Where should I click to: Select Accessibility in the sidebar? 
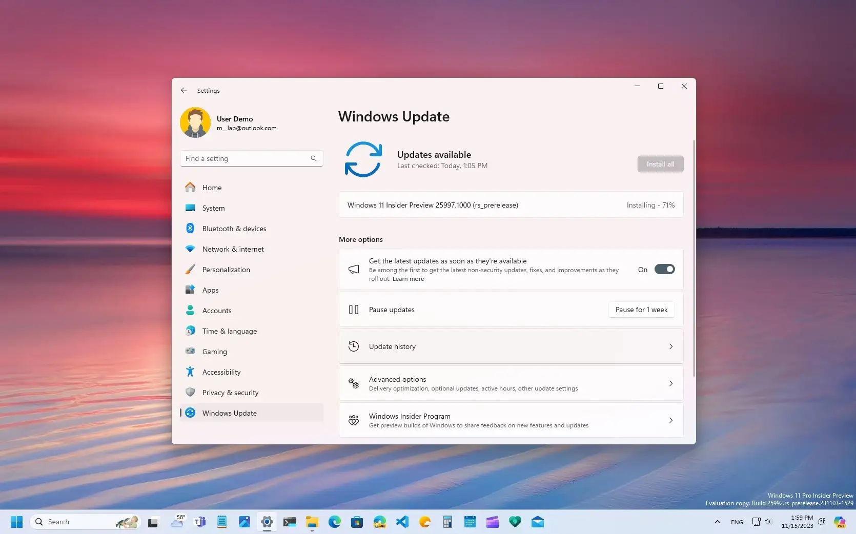[251, 372]
